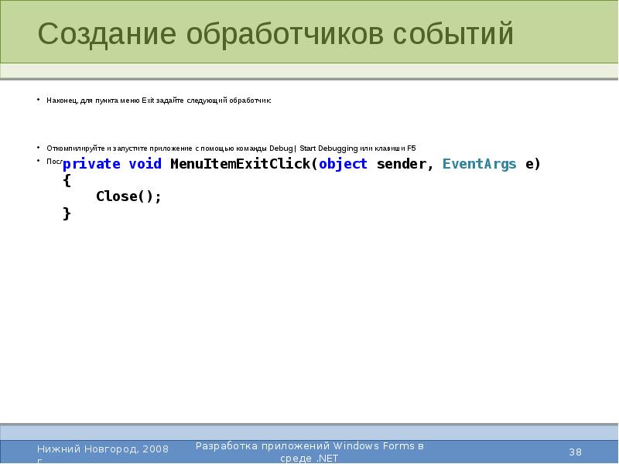Image resolution: width=619 pixels, height=464 pixels.
Task: Click the footer text "Разработка приложений Windows Forms"
Action: (309, 446)
